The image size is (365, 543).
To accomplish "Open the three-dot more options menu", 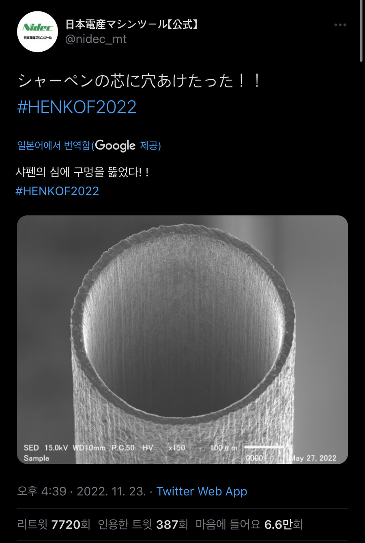I will tap(340, 25).
